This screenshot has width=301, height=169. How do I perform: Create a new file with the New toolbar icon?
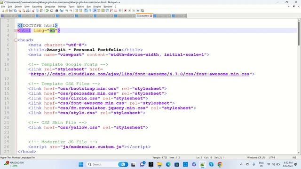[3, 10]
